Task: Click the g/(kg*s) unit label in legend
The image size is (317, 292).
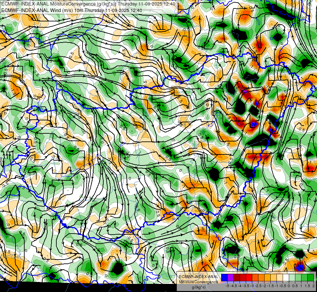Action: pyautogui.click(x=198, y=287)
